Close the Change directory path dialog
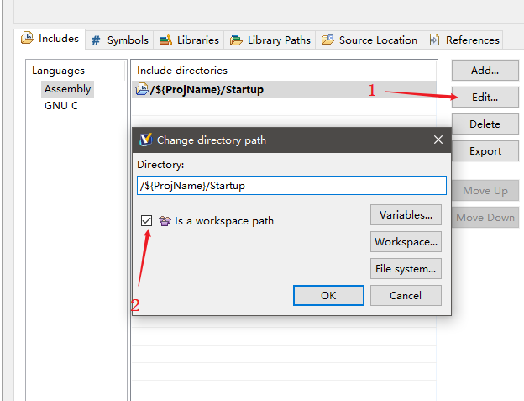 [x=438, y=140]
